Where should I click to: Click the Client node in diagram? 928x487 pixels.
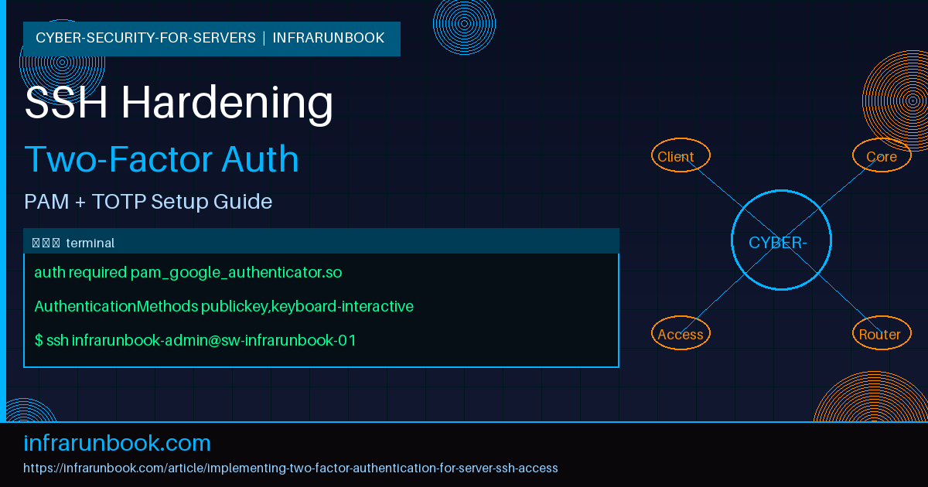pyautogui.click(x=681, y=155)
